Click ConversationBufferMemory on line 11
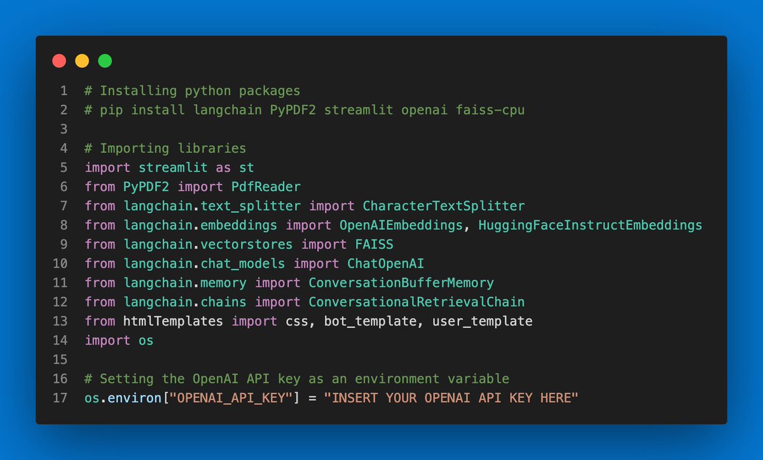Image resolution: width=763 pixels, height=460 pixels. (x=401, y=283)
